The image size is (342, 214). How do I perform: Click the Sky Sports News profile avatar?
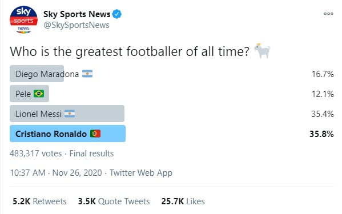(x=23, y=20)
